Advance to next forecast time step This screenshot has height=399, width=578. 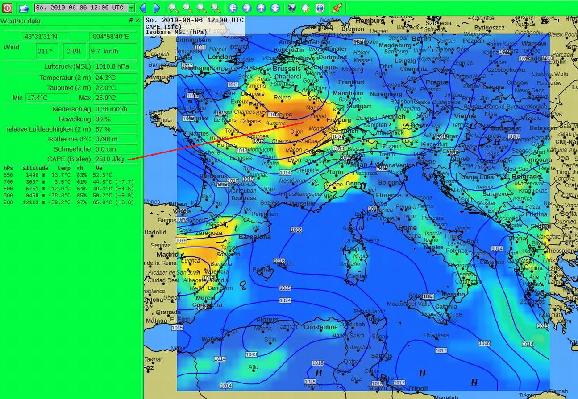pos(157,8)
